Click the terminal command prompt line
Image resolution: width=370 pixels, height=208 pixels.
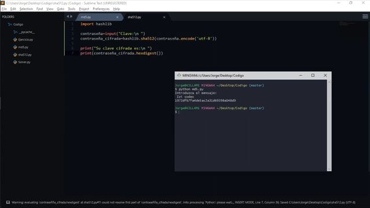[177, 112]
